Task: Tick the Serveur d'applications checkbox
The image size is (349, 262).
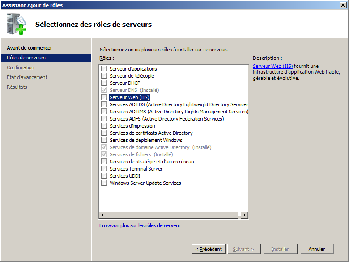Action: tap(104, 69)
